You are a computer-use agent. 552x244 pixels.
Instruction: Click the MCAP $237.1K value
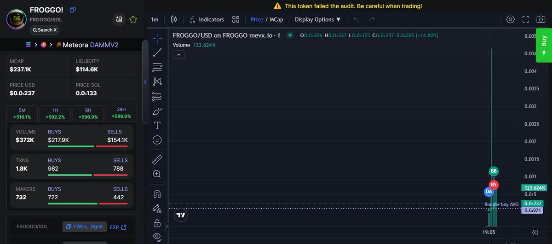coord(20,70)
